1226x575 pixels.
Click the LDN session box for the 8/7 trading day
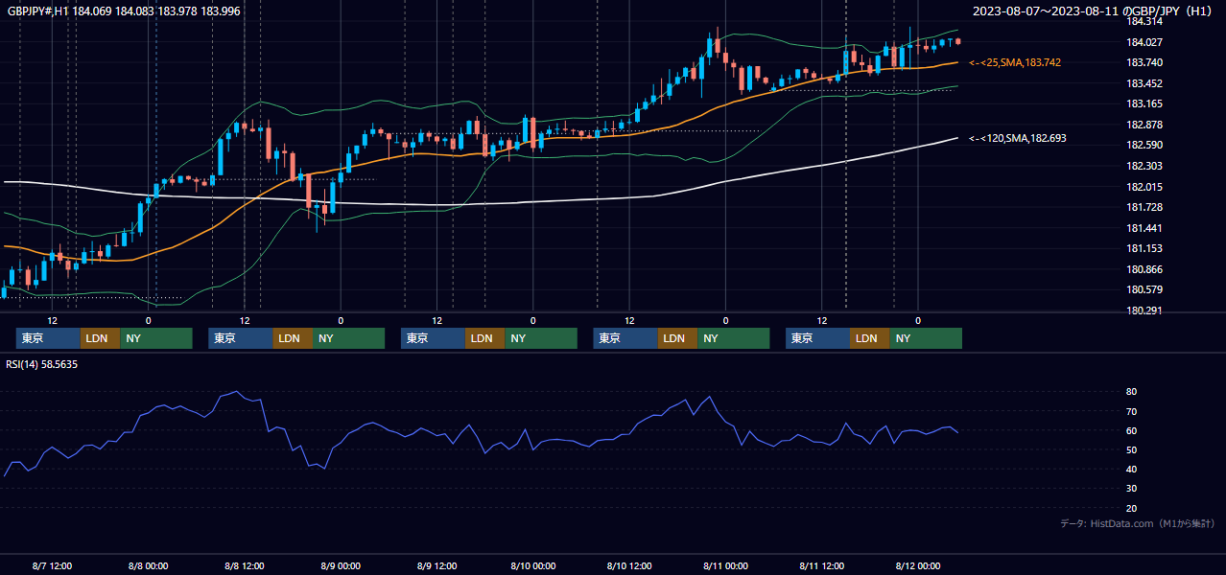coord(100,338)
